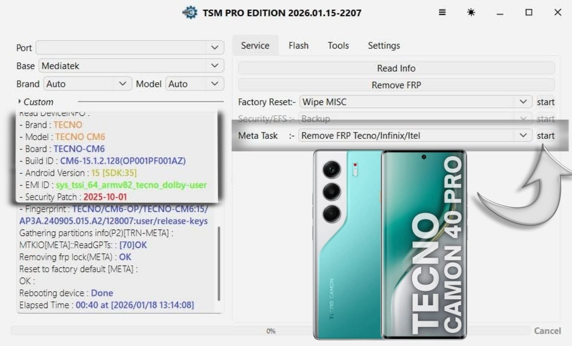This screenshot has width=572, height=346.
Task: Switch to the Service tab
Action: pos(255,46)
